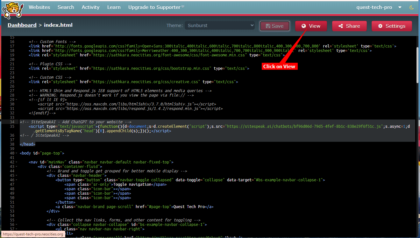This screenshot has height=238, width=420.
Task: Open the Websites menu
Action: pos(39,7)
